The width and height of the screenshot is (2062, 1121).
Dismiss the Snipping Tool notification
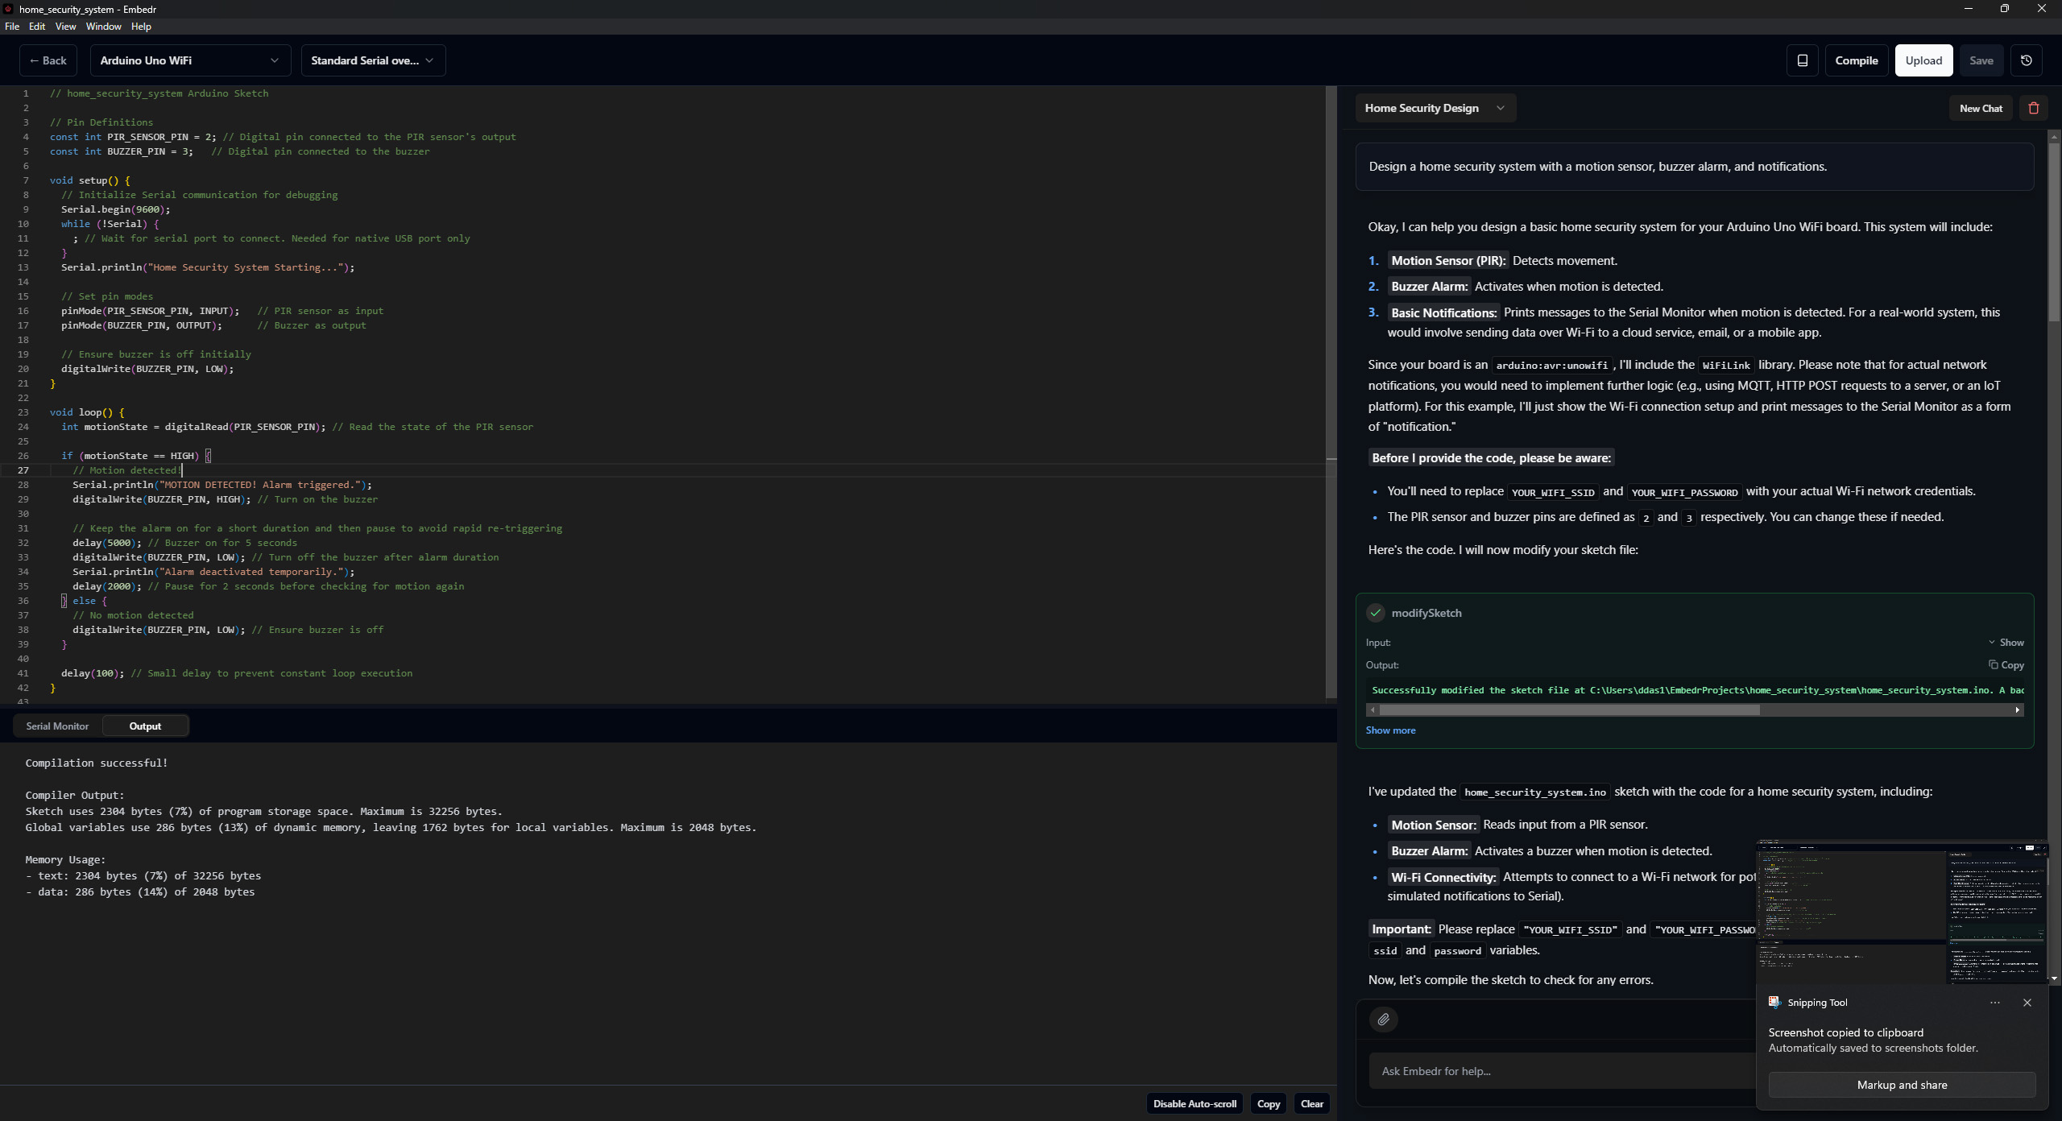pyautogui.click(x=2027, y=1003)
